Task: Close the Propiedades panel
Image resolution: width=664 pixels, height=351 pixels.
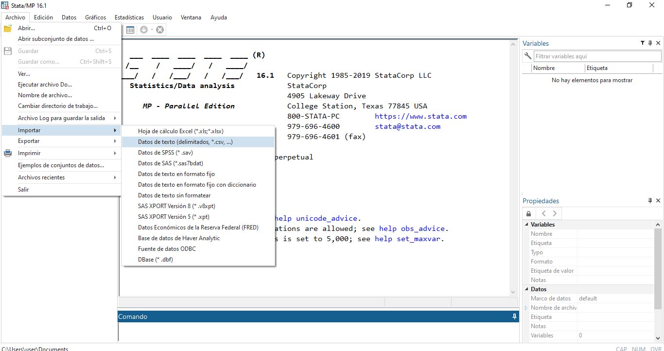Action: 658,201
